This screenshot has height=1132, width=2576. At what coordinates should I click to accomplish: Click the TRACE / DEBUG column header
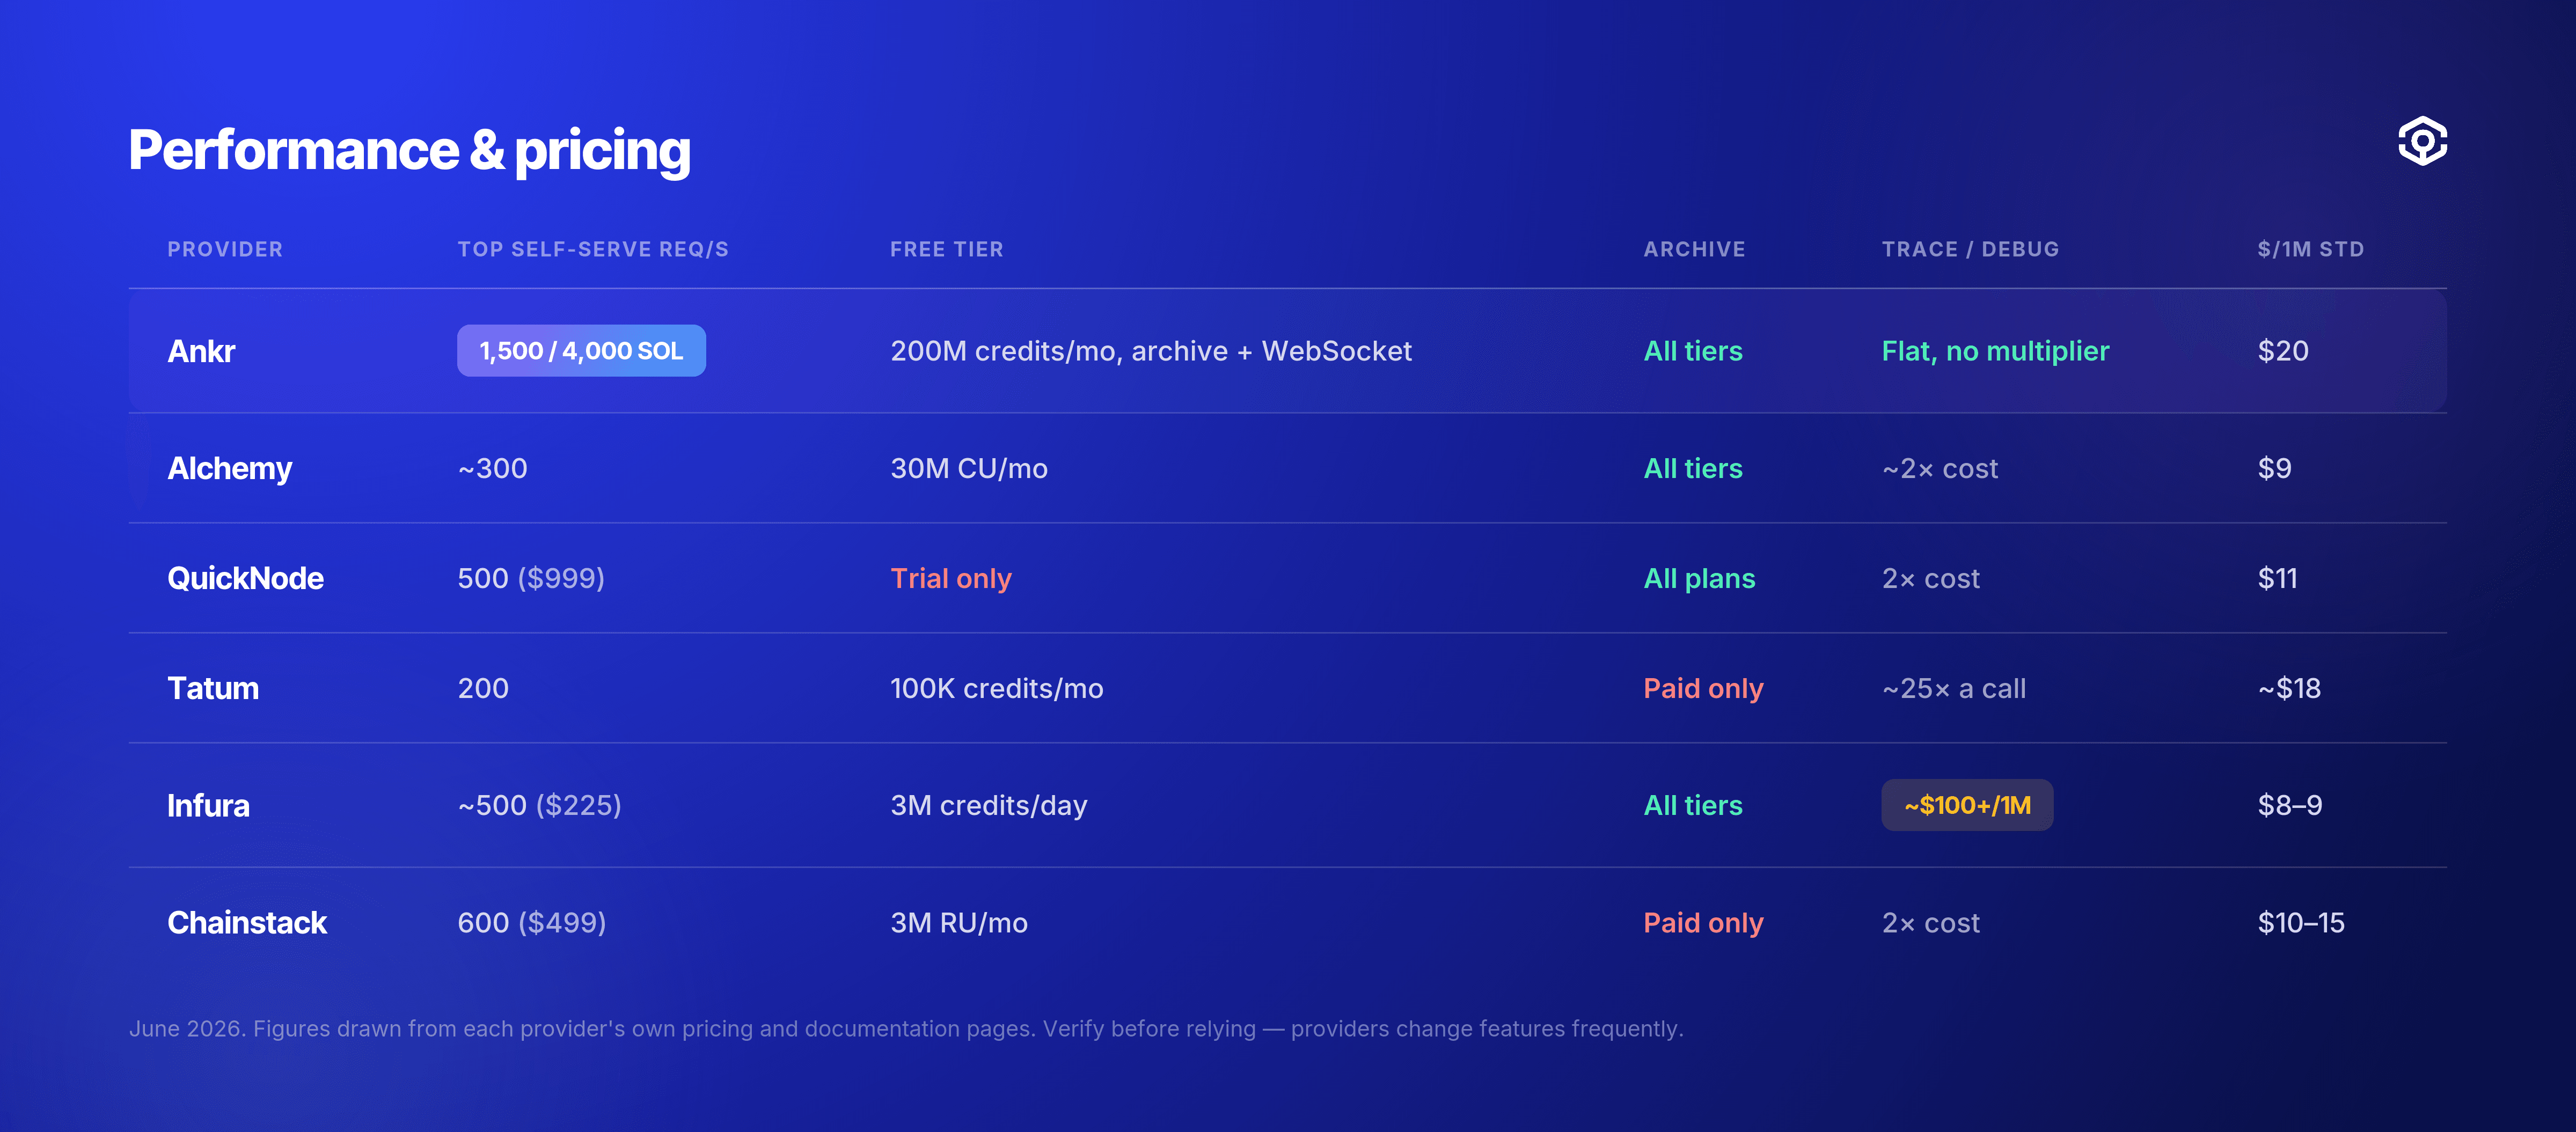tap(1970, 249)
